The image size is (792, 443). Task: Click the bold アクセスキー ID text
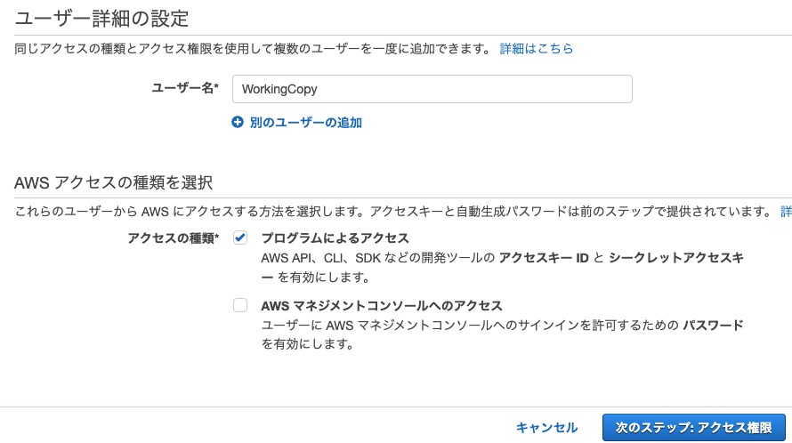pos(544,258)
